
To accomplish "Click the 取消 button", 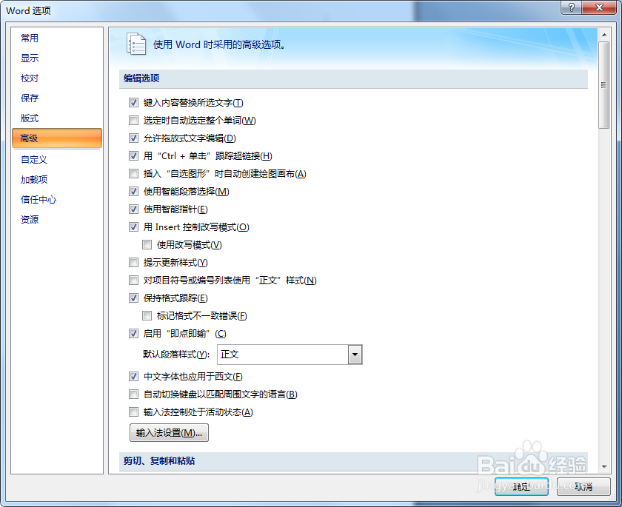I will 583,486.
